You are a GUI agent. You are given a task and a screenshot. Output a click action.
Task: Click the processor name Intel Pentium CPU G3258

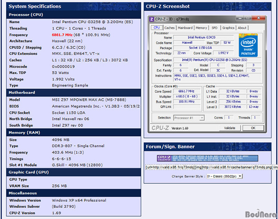point(92,22)
